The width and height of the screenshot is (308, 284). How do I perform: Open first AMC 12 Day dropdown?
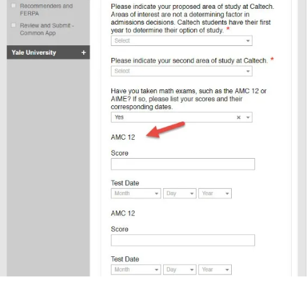click(x=180, y=193)
